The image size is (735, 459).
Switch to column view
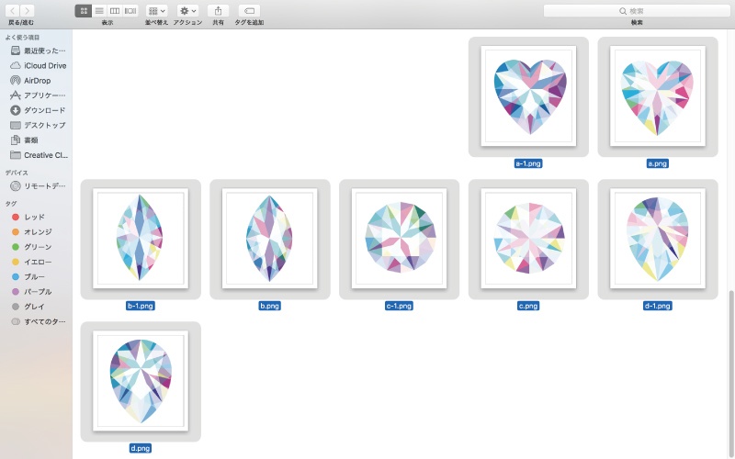click(x=114, y=11)
